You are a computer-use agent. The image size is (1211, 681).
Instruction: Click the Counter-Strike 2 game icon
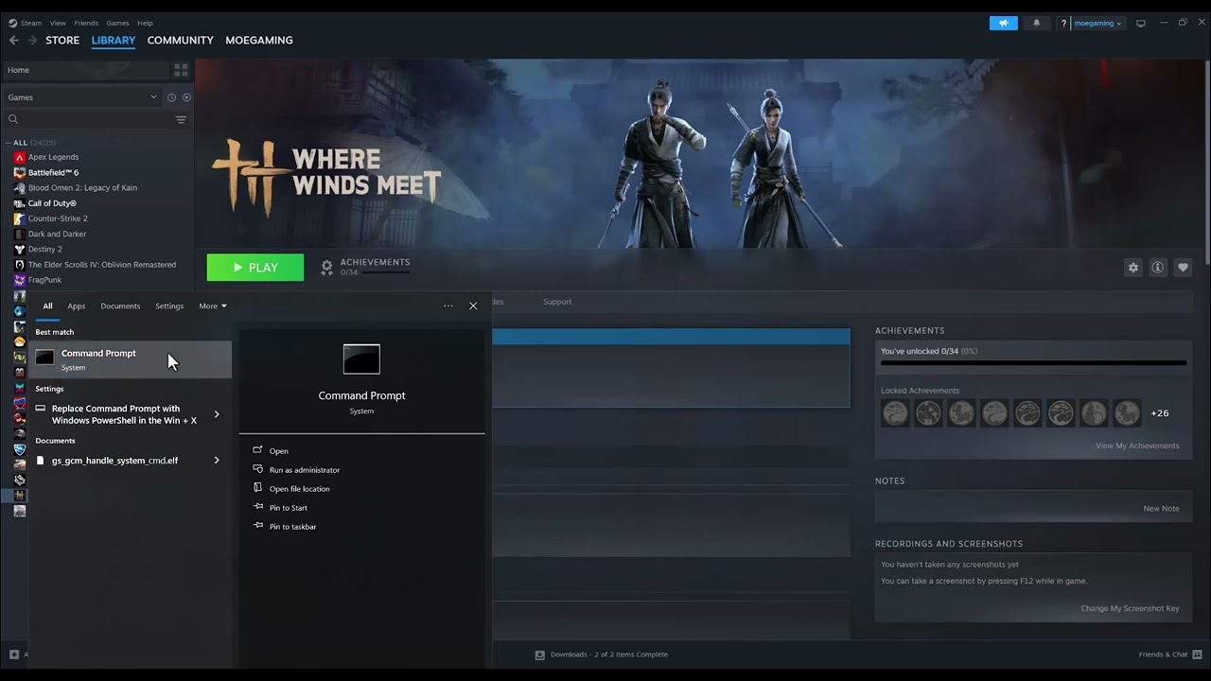(20, 218)
